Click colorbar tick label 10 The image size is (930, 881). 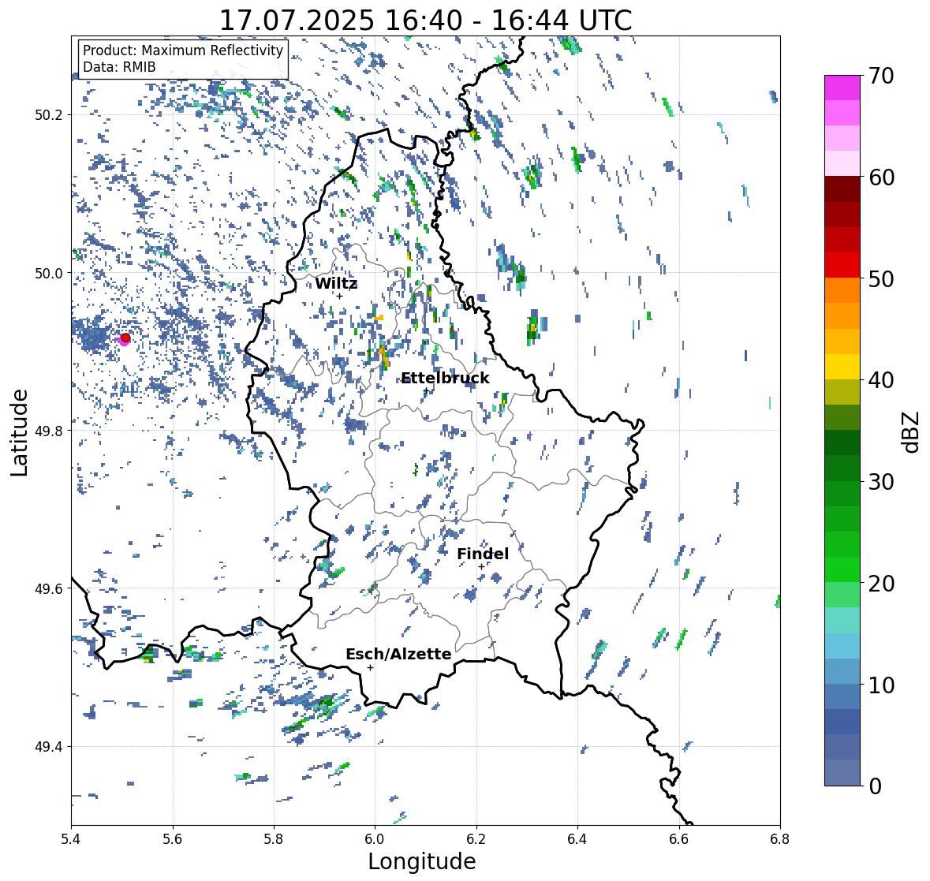click(x=881, y=685)
